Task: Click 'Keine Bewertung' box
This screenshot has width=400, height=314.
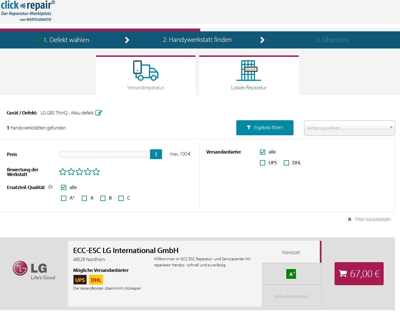Action: (292, 296)
